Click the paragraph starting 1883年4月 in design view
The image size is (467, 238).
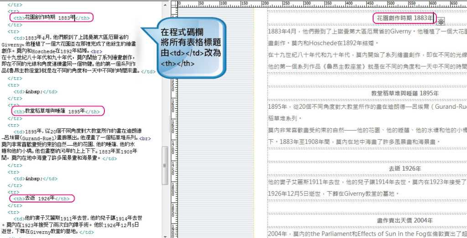tap(365, 32)
